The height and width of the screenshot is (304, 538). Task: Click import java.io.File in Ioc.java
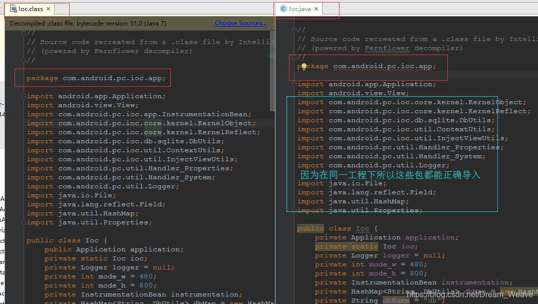tap(342, 183)
